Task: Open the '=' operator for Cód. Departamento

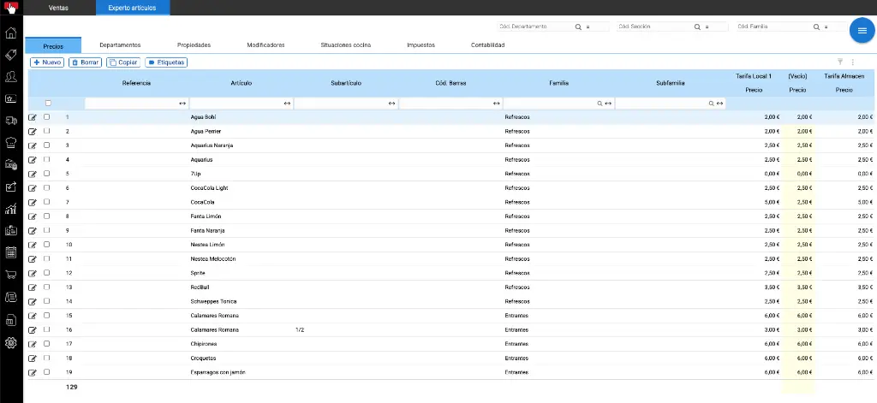Action: (x=588, y=27)
